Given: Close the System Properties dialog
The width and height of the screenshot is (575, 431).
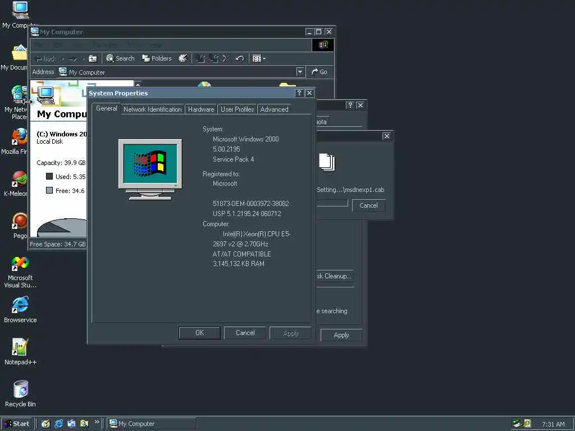Looking at the screenshot, I should coord(309,93).
